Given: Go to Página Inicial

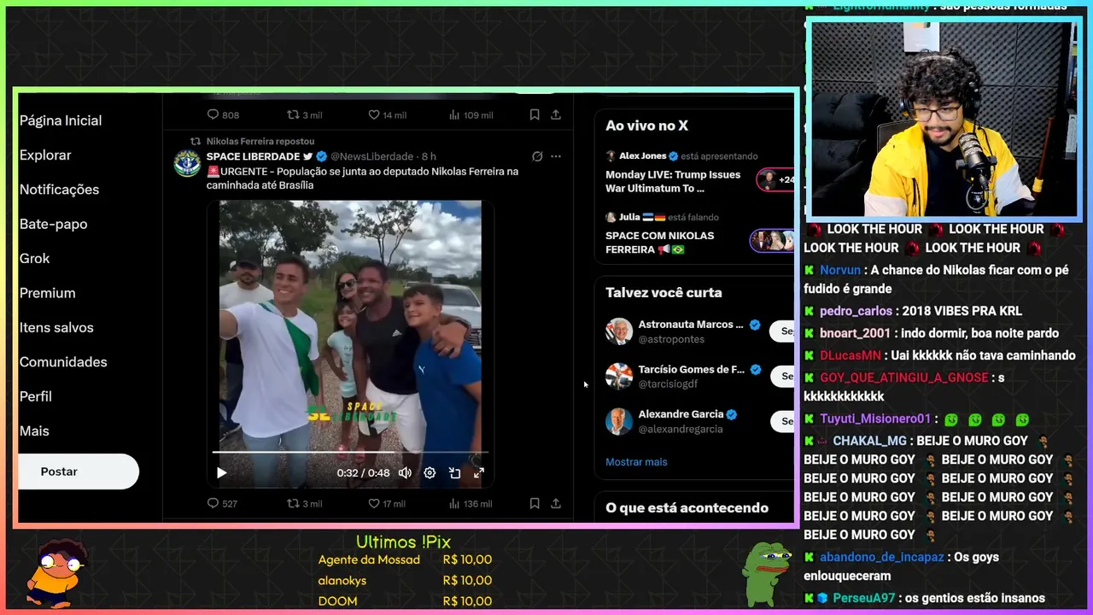Looking at the screenshot, I should tap(61, 120).
